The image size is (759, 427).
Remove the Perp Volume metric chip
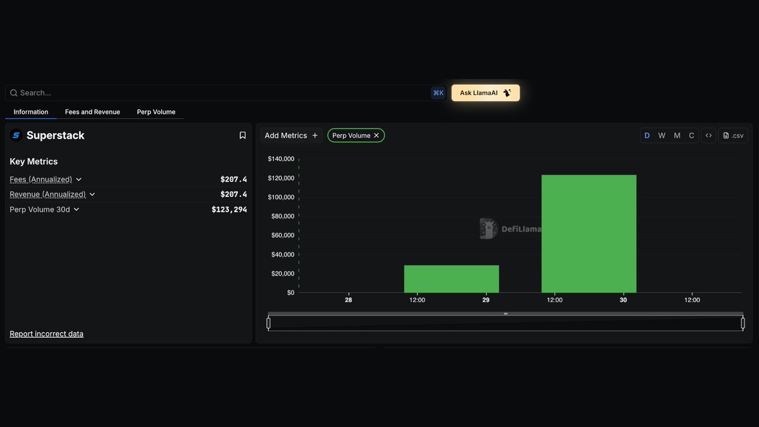pyautogui.click(x=376, y=135)
